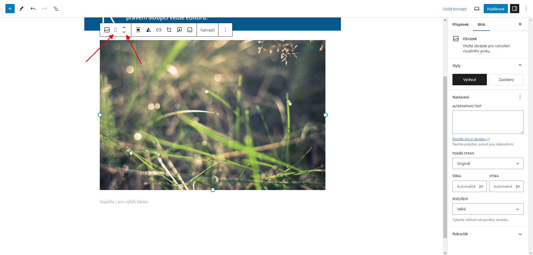The height and width of the screenshot is (255, 533).
Task: Click the redo arrow icon
Action: tap(44, 9)
